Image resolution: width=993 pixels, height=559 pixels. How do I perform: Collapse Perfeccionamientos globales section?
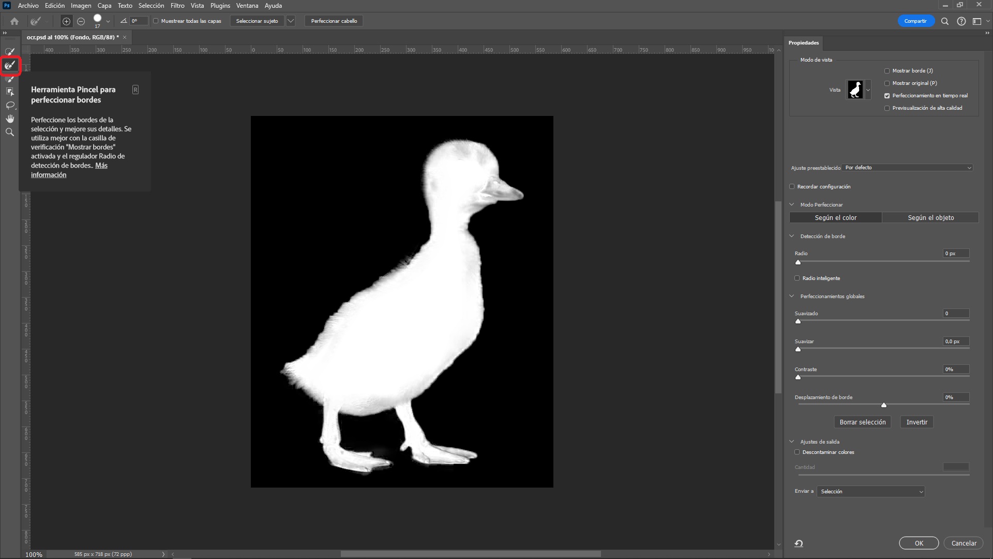click(792, 296)
